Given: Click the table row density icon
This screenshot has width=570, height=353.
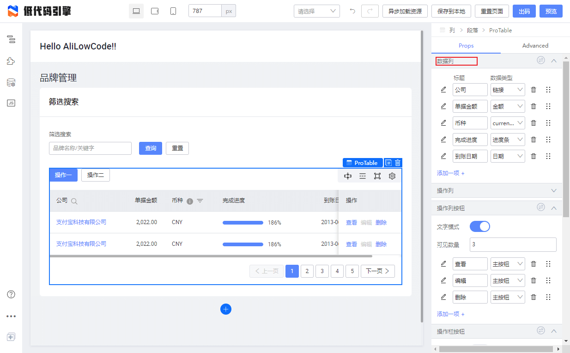Looking at the screenshot, I should (x=363, y=176).
